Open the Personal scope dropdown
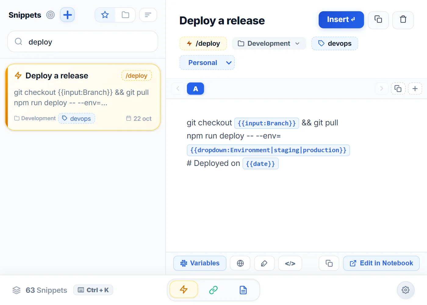The image size is (427, 305). click(207, 63)
